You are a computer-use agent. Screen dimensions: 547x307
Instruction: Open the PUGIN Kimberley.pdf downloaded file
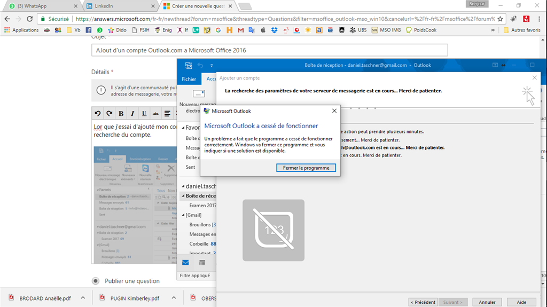coord(130,298)
